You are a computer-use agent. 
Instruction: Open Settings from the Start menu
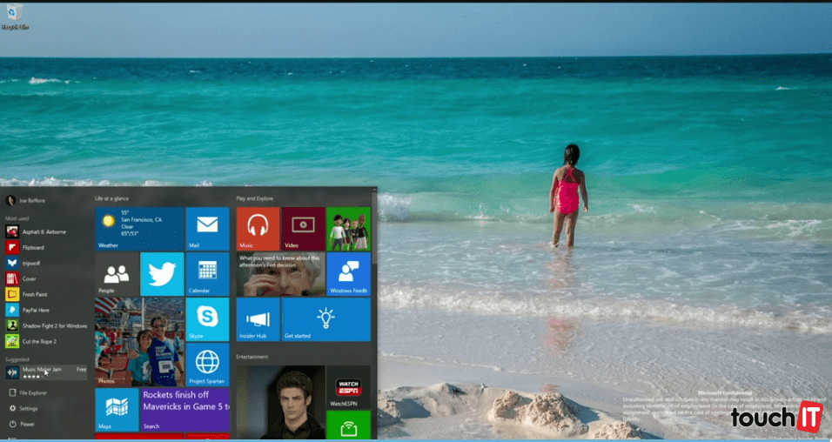[28, 408]
